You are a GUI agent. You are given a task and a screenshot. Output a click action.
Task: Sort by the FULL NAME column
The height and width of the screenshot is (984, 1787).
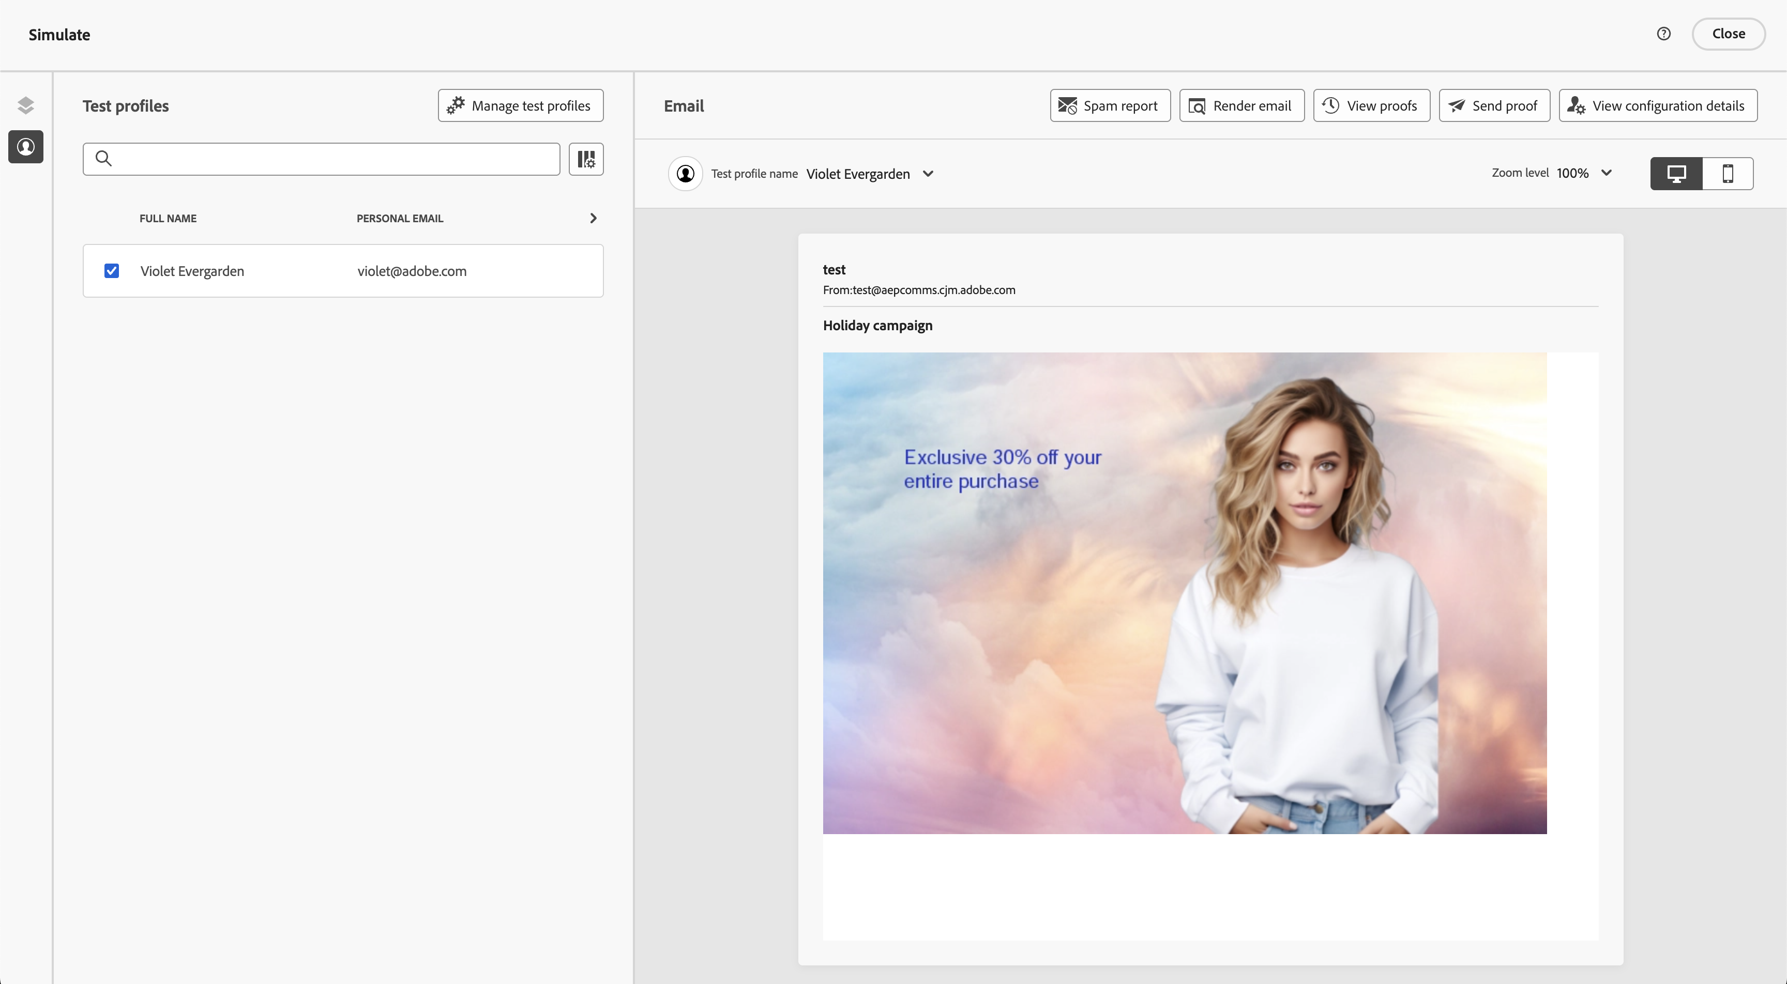pyautogui.click(x=168, y=218)
